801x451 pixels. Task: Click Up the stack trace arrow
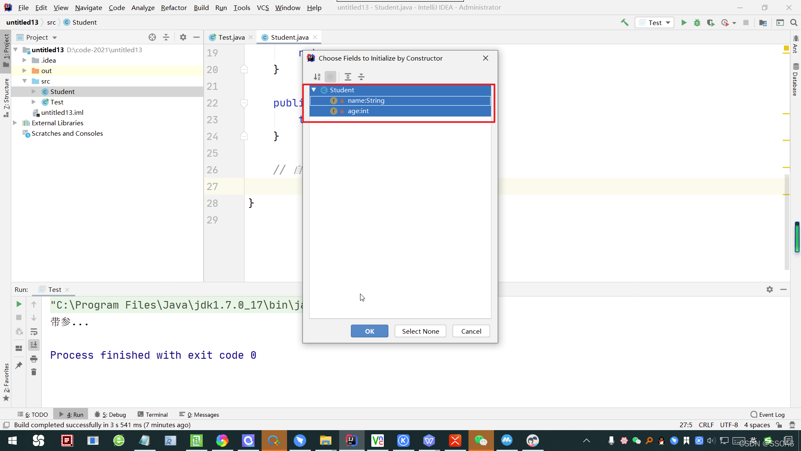coord(34,304)
